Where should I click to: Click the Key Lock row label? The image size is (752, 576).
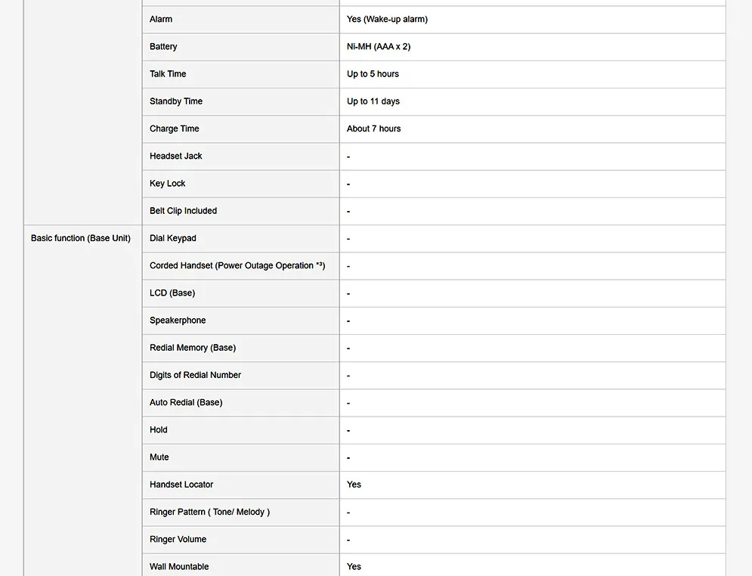tap(167, 183)
